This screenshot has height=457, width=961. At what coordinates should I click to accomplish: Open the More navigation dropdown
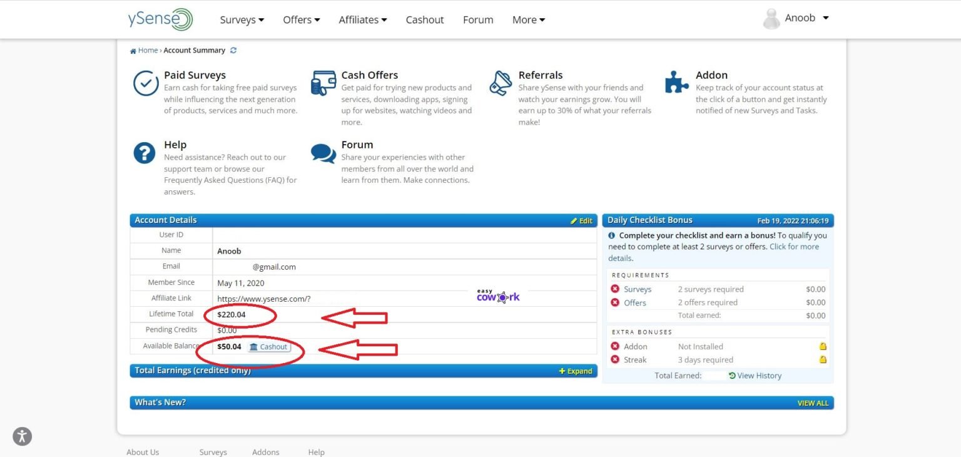(x=527, y=19)
